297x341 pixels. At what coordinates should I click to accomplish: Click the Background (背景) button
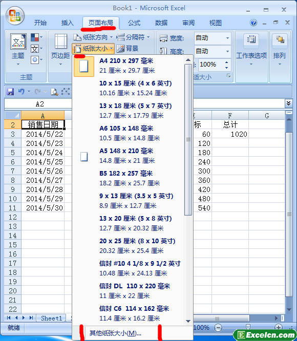[x=128, y=49]
